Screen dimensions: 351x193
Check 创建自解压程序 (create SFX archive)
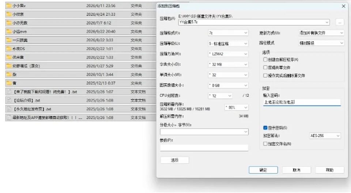click(x=265, y=59)
